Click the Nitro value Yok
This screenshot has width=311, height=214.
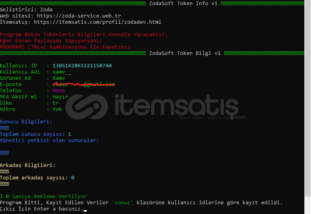coord(57,109)
